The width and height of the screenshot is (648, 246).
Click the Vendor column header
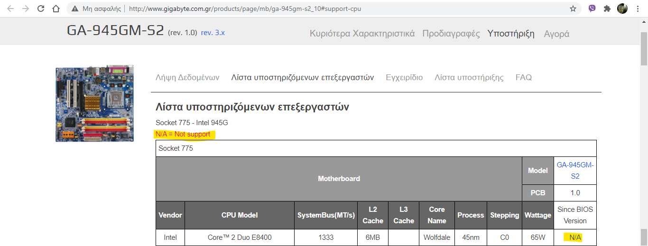[x=170, y=215]
